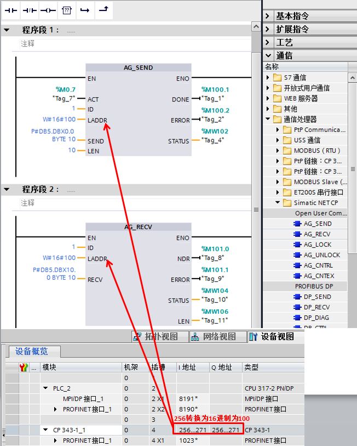This screenshot has height=446, width=357.
Task: Click the close branch icon
Action: (x=103, y=10)
